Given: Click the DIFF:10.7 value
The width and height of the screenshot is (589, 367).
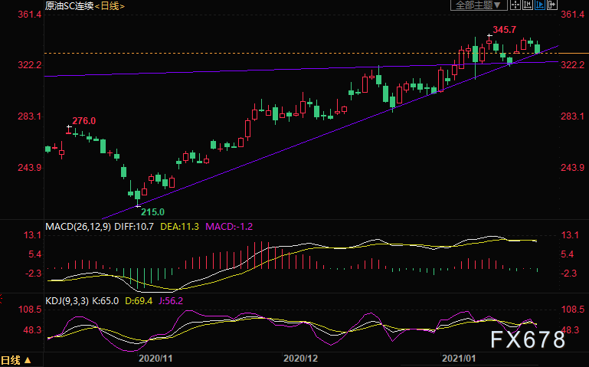Looking at the screenshot, I should click(134, 227).
